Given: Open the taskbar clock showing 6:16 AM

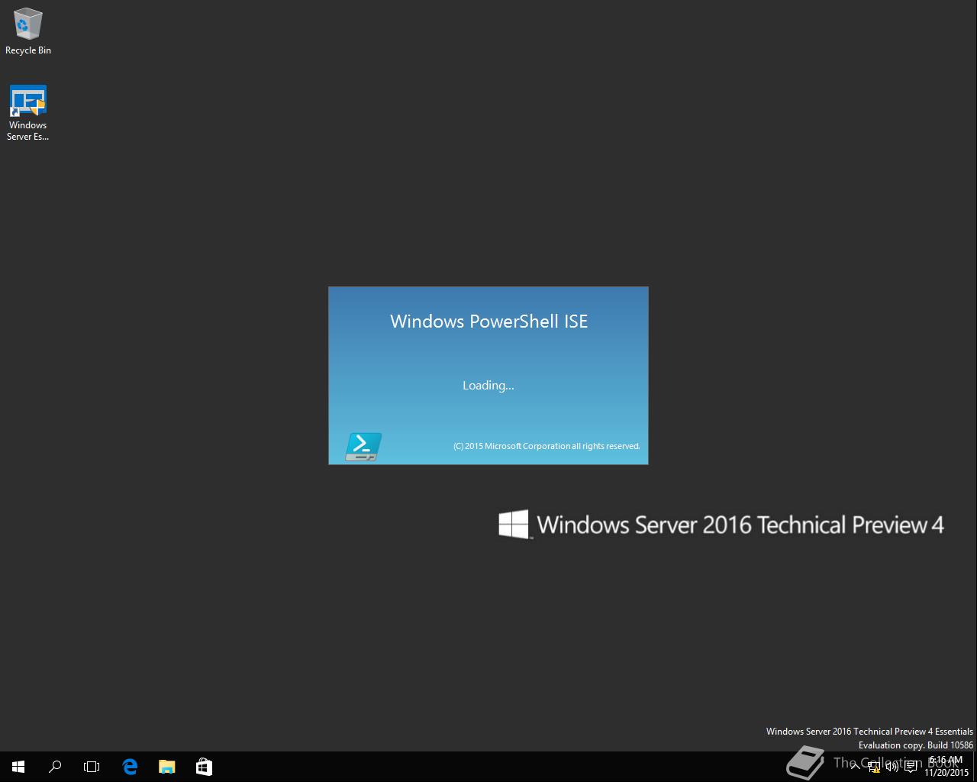Looking at the screenshot, I should click(946, 767).
